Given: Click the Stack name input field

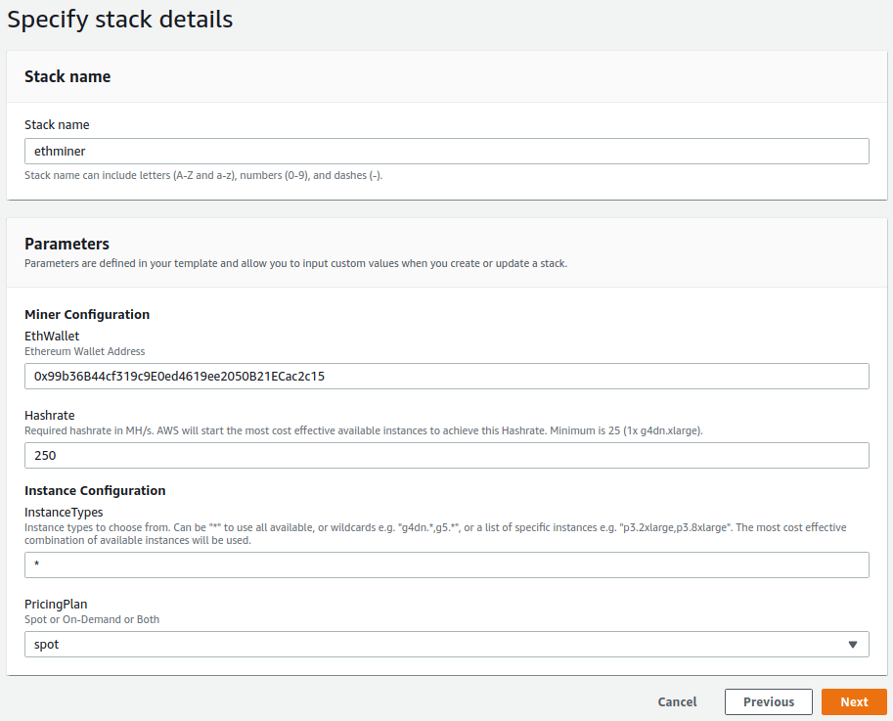Looking at the screenshot, I should tap(446, 151).
